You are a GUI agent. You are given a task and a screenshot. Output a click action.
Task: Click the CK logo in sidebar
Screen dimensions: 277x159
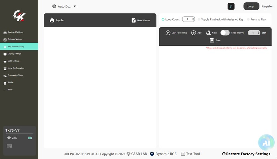click(x=19, y=16)
